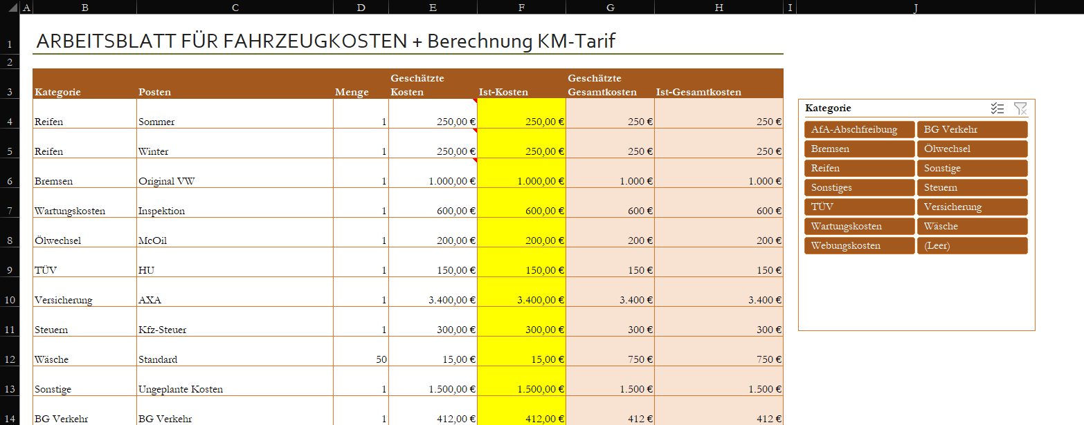Filter by Ölwechsel in the slicer
The width and height of the screenshot is (1084, 425).
pyautogui.click(x=972, y=149)
